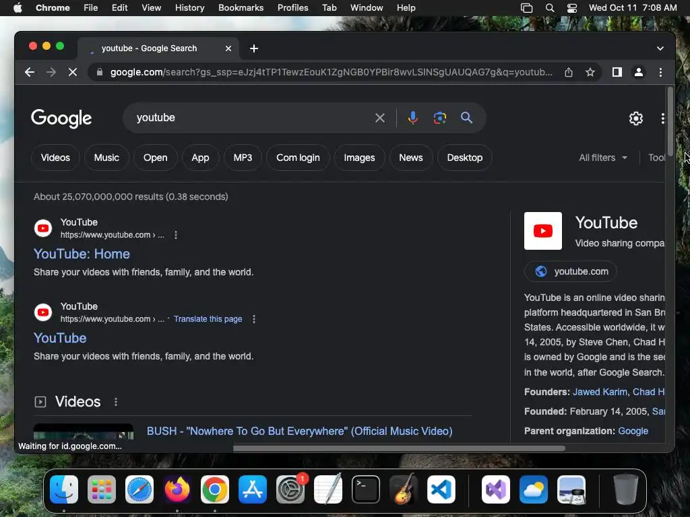This screenshot has width=690, height=517.
Task: Open the History menu
Action: click(x=189, y=8)
